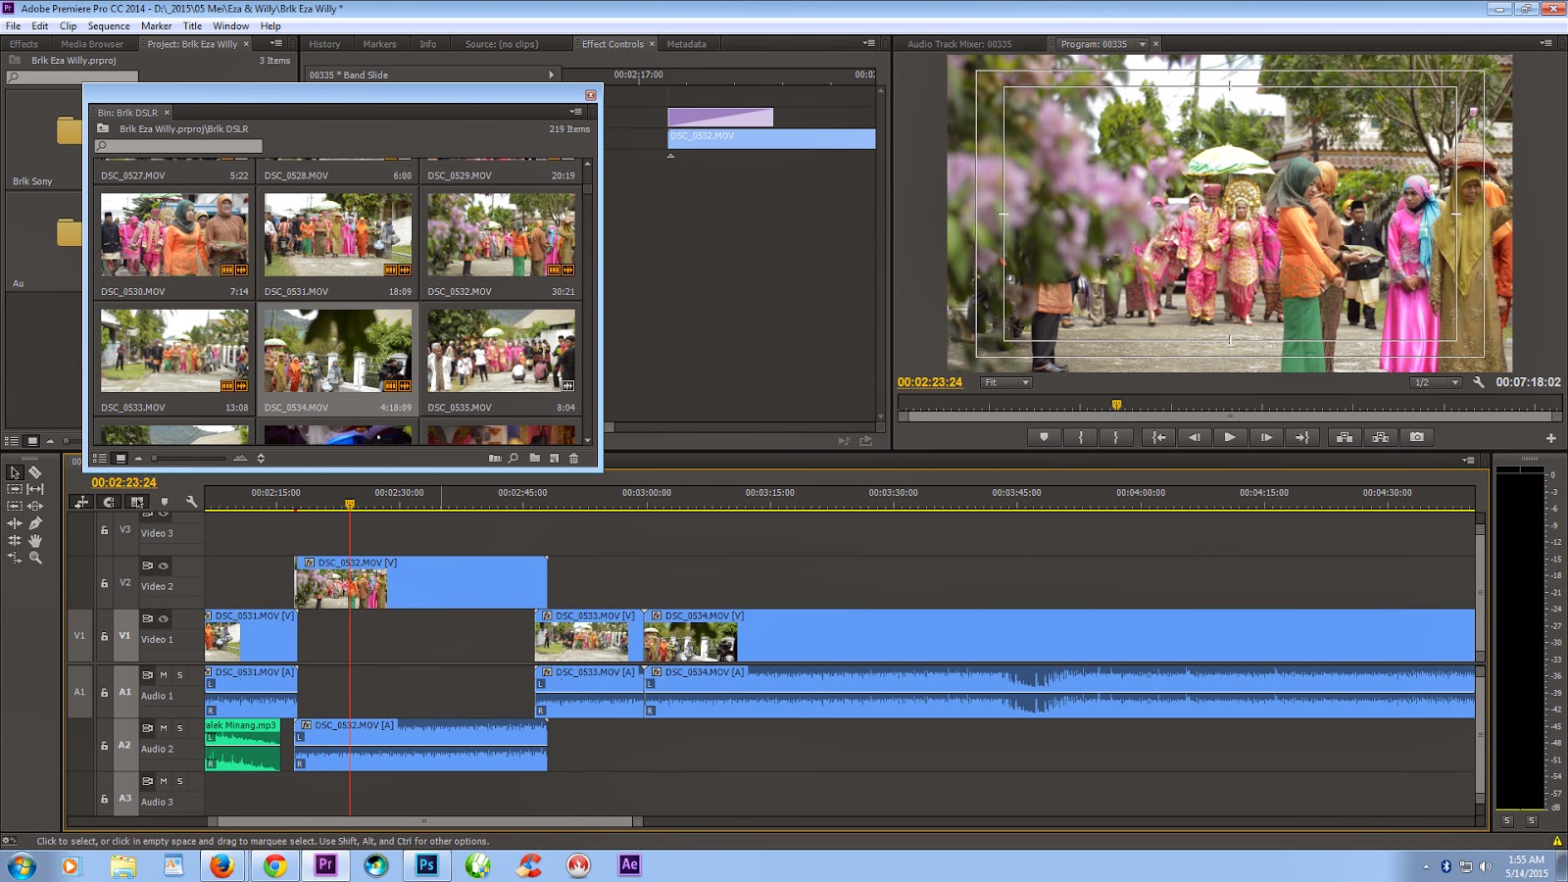Add marker in Program monitor

[x=1044, y=437]
